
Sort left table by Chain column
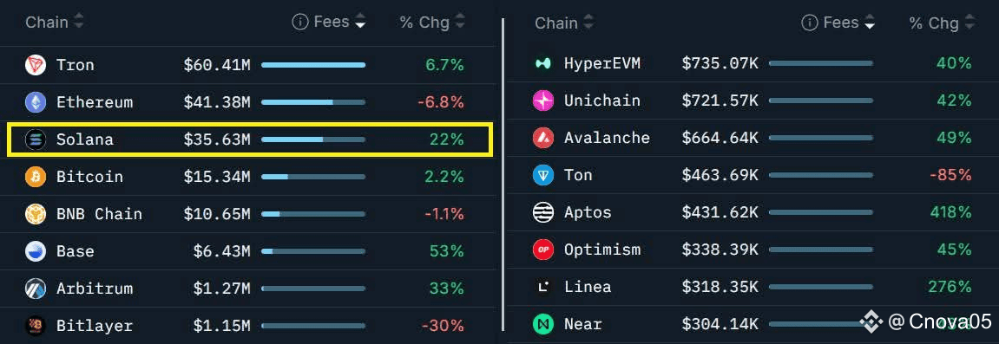(54, 23)
